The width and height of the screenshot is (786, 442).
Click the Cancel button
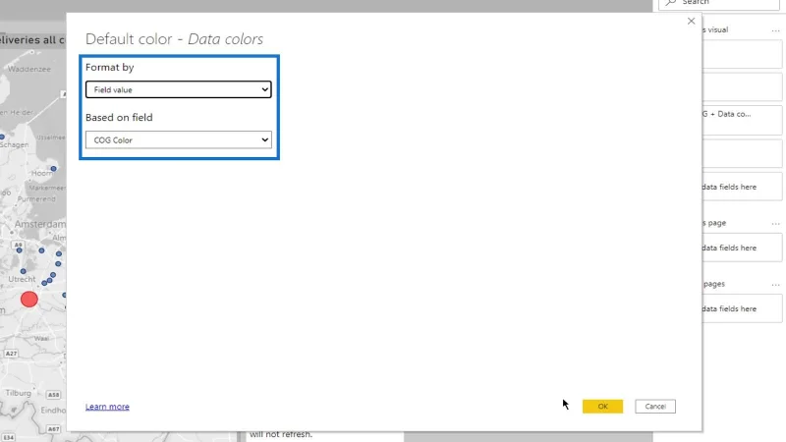[x=655, y=407]
